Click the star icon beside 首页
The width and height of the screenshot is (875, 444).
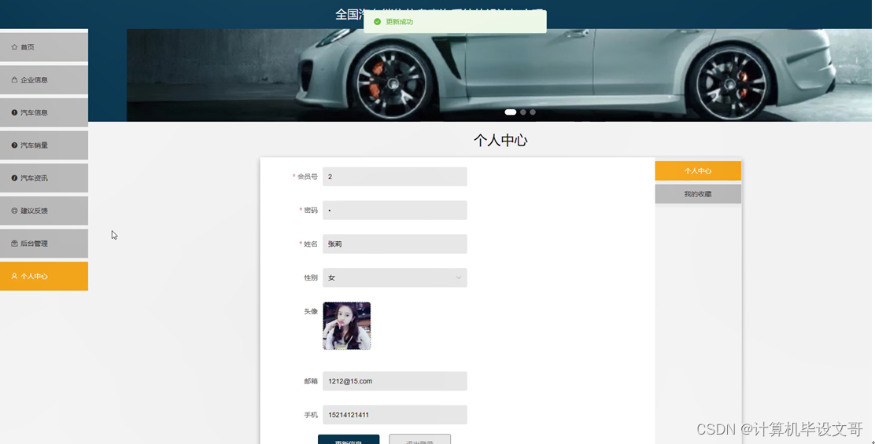14,47
